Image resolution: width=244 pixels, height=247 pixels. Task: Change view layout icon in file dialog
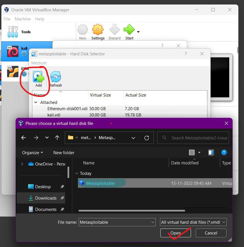click(x=192, y=152)
